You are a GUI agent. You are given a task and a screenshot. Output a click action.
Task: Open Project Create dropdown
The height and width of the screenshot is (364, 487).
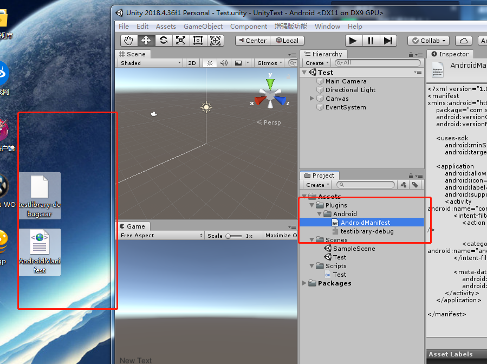tap(317, 185)
